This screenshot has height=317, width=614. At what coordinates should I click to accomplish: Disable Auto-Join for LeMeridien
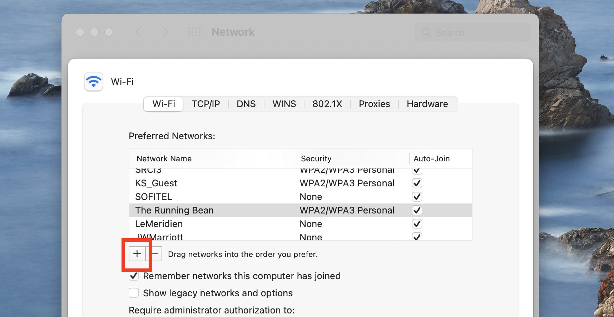coord(417,224)
